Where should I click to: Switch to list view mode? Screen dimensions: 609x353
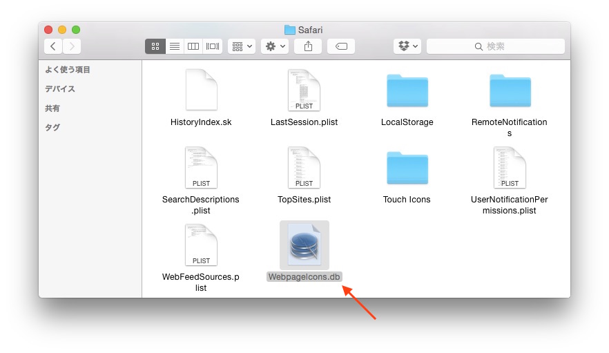click(175, 46)
